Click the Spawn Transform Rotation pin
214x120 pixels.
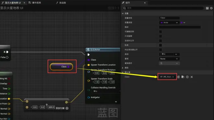(89, 72)
